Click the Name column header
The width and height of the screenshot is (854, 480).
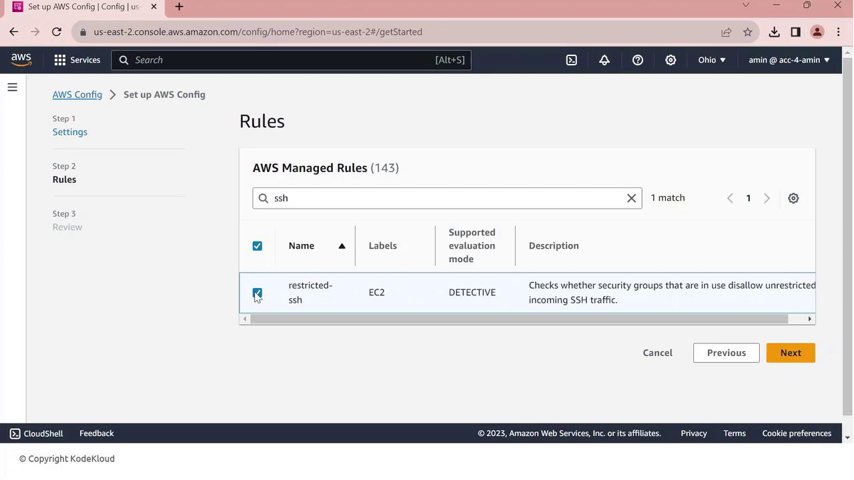(302, 246)
